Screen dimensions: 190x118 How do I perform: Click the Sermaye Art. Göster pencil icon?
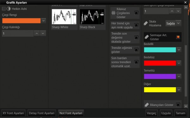[x=147, y=37]
